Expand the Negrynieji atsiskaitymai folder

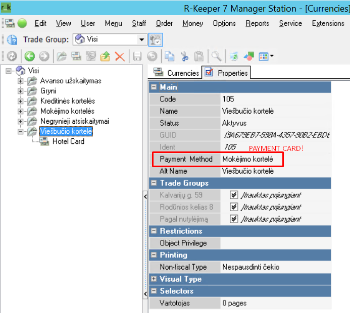20,121
